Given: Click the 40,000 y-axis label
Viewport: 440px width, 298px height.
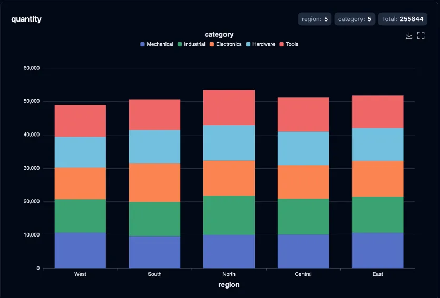Looking at the screenshot, I should tap(32, 135).
